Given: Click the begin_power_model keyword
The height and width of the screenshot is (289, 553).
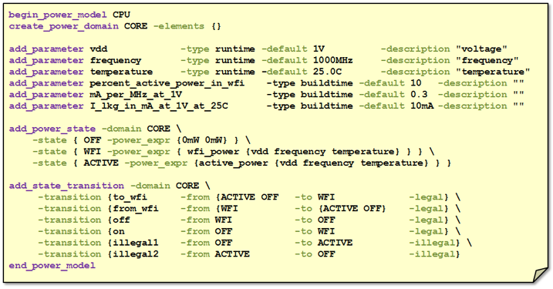Looking at the screenshot, I should 58,15.
